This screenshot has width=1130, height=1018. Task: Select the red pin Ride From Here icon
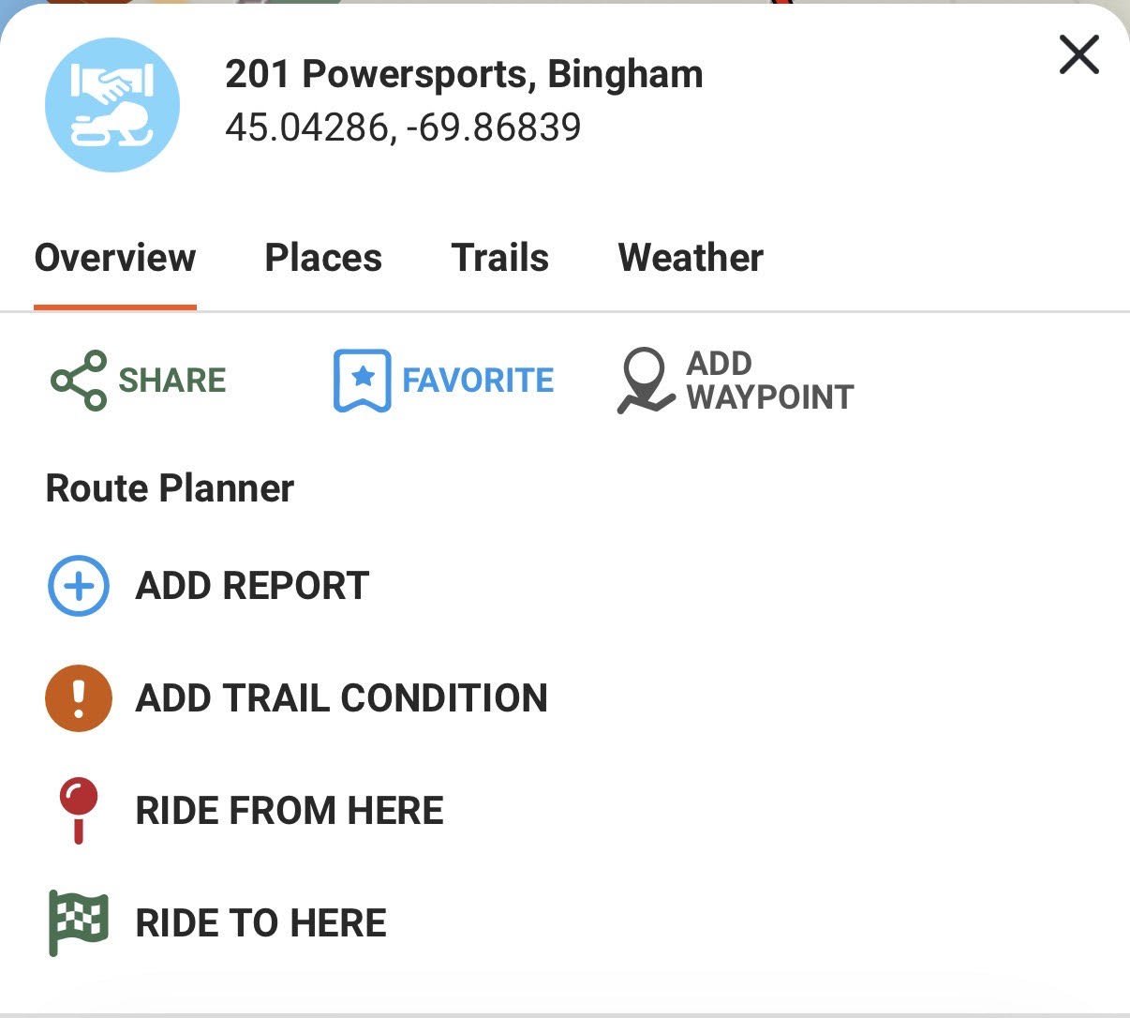(x=80, y=810)
